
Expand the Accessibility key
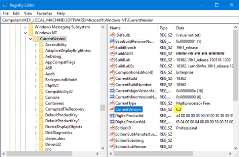(35, 45)
